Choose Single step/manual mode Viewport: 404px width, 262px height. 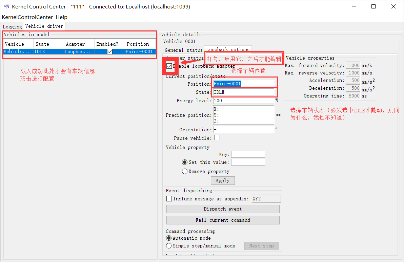(x=169, y=246)
